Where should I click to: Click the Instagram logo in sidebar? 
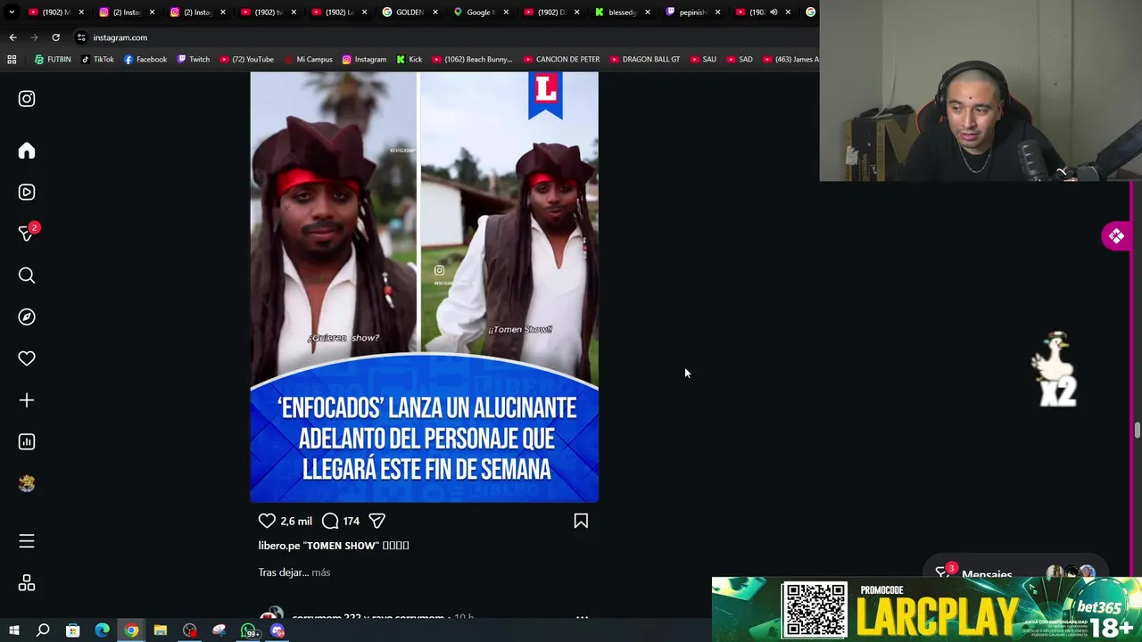[27, 99]
